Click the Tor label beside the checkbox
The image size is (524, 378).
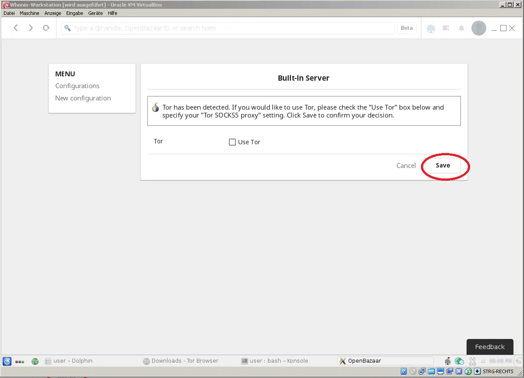pyautogui.click(x=158, y=141)
